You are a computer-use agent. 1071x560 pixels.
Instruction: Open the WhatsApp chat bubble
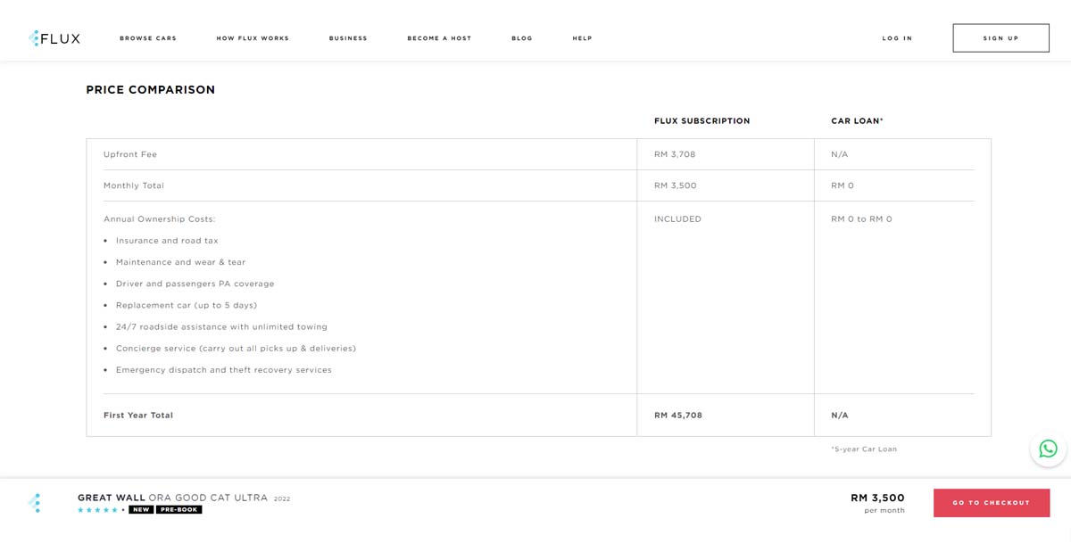pyautogui.click(x=1048, y=449)
